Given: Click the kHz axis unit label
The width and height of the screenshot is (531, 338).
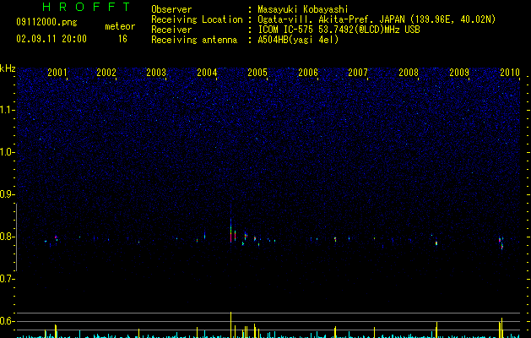Looking at the screenshot, I should [x=8, y=68].
